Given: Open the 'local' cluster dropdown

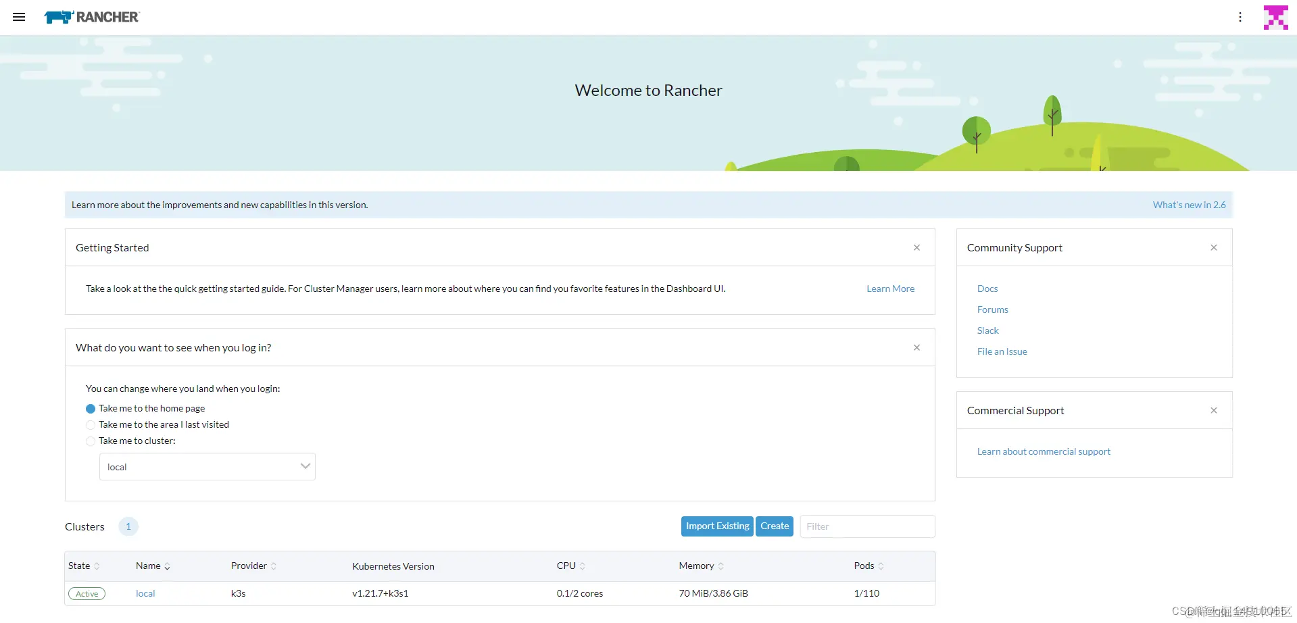Looking at the screenshot, I should [207, 467].
